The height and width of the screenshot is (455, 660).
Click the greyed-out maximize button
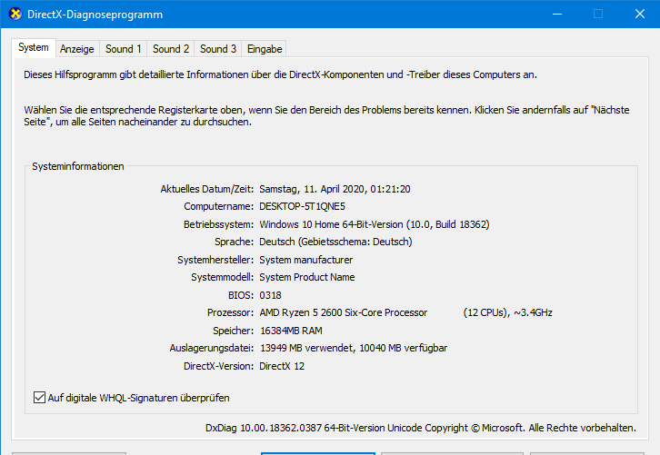pos(598,14)
